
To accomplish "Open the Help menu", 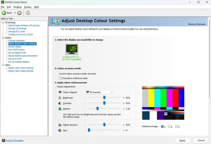I will point(36,7).
